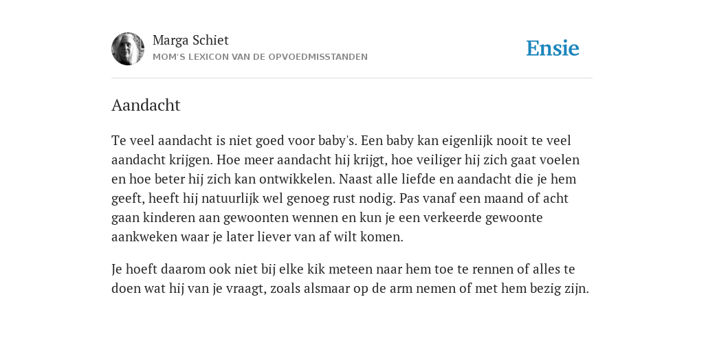
Task: Click the line starting "gaan kinderen aan gewoonten"
Action: (x=327, y=218)
